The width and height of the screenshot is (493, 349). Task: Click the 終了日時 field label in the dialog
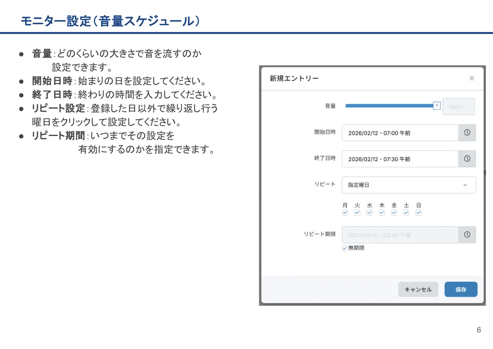(325, 158)
